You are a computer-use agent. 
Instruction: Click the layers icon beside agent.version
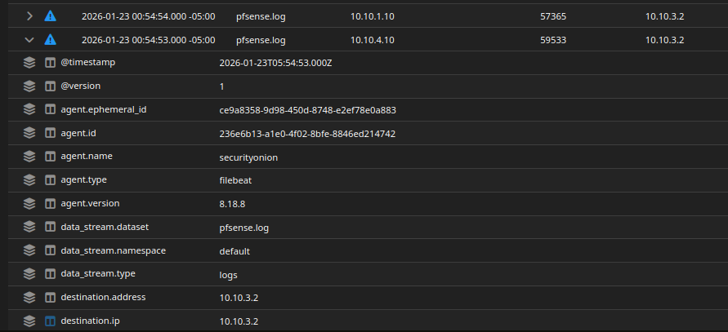[29, 204]
